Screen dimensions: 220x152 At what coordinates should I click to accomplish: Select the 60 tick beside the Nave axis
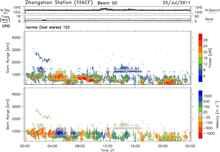[197, 16]
